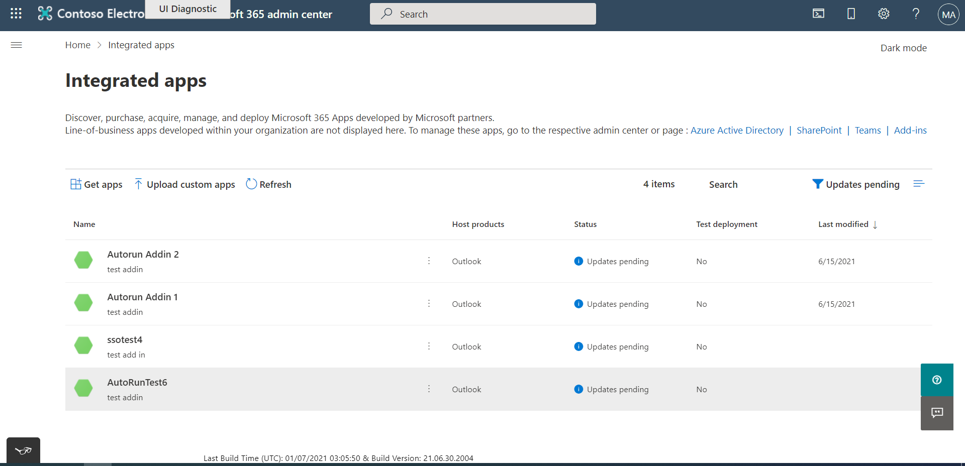Click Upload custom apps button
The height and width of the screenshot is (466, 965).
184,184
